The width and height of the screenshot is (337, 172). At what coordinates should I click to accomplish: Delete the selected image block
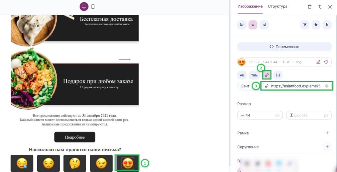coord(309,7)
